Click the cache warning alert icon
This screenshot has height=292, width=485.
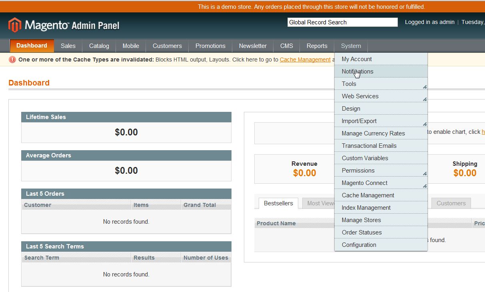(12, 60)
